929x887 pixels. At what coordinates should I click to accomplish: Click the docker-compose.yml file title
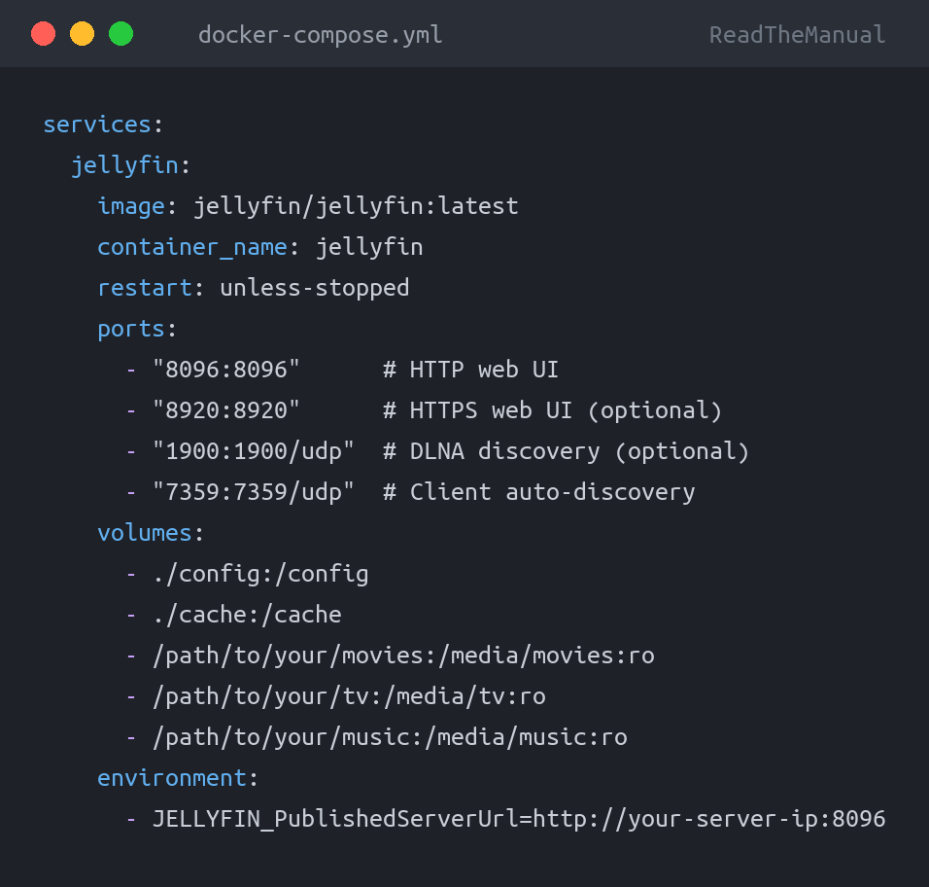[321, 35]
